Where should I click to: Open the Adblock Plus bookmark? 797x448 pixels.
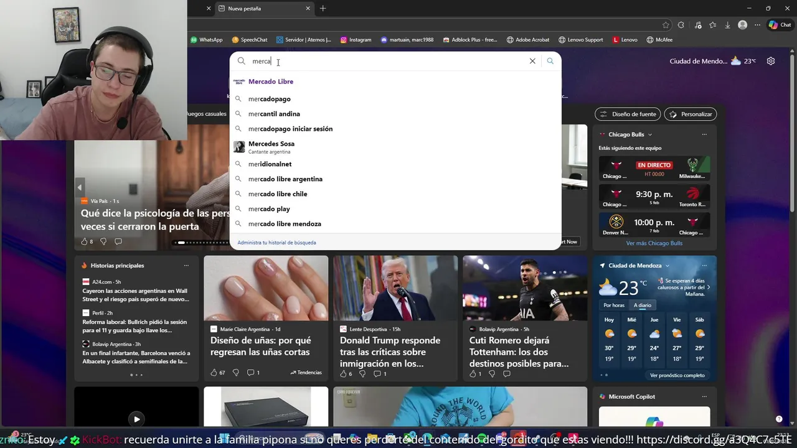coord(470,40)
